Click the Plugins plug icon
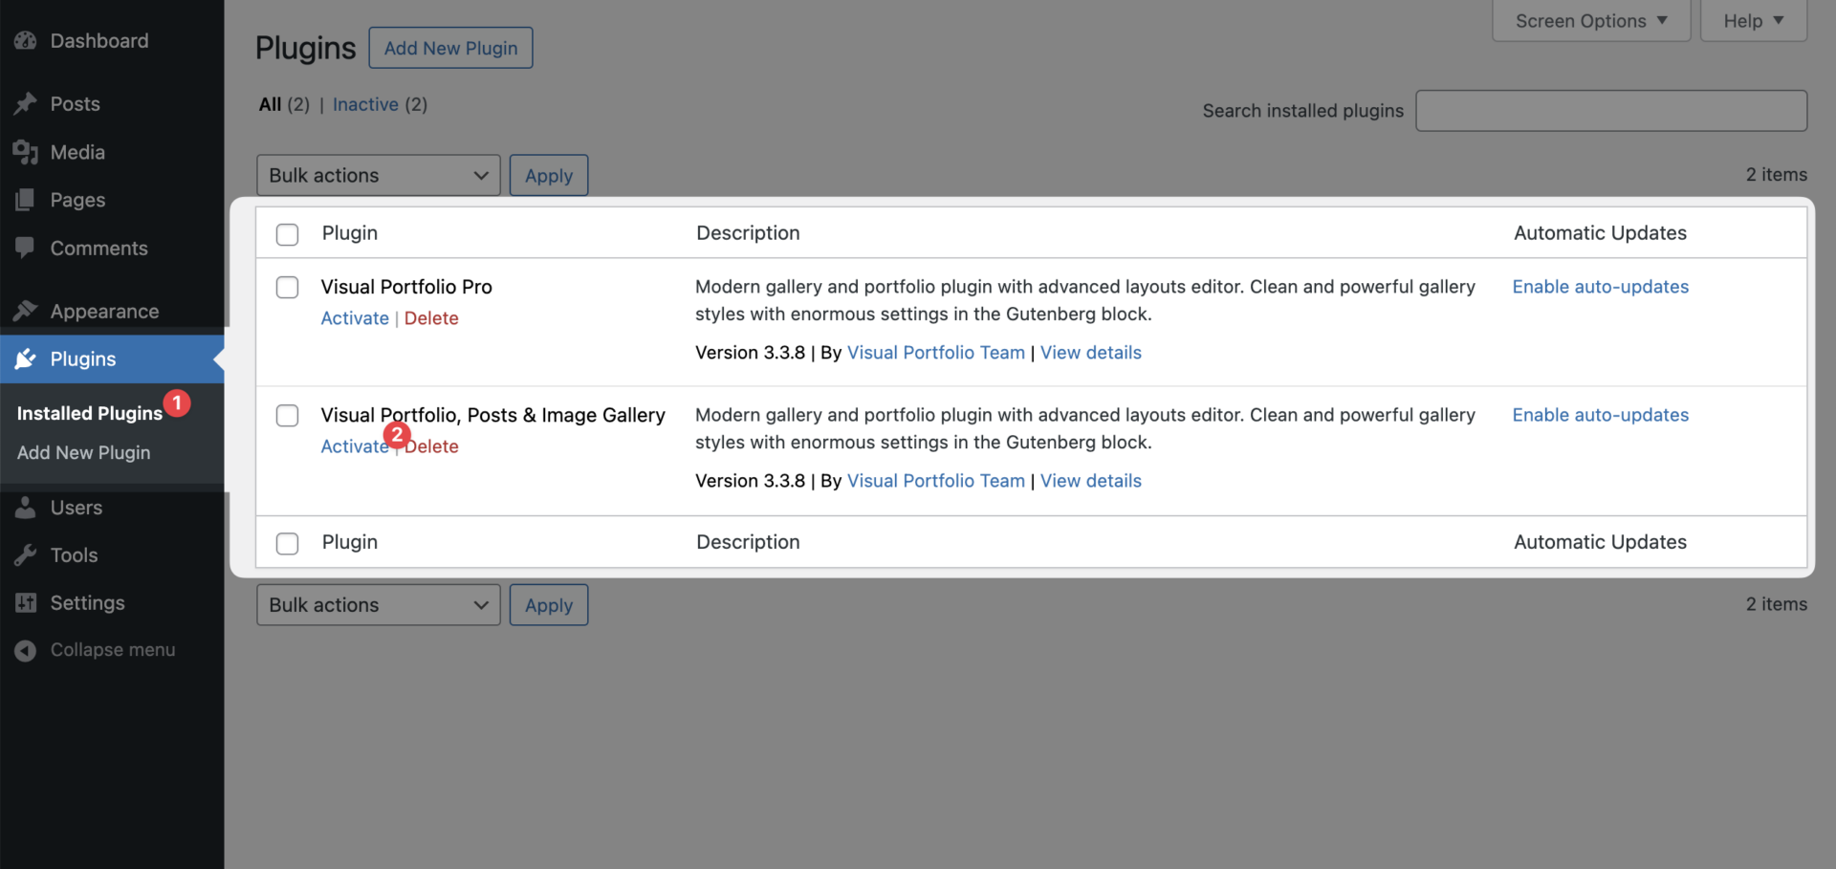The height and width of the screenshot is (869, 1836). tap(26, 358)
